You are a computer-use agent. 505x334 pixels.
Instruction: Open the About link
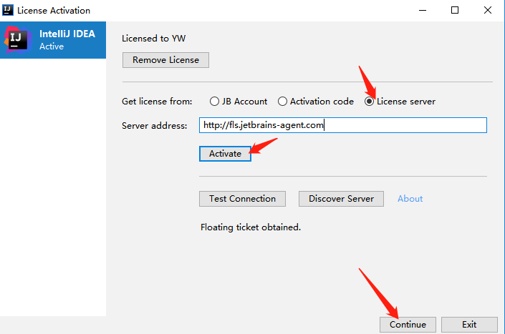pyautogui.click(x=410, y=199)
